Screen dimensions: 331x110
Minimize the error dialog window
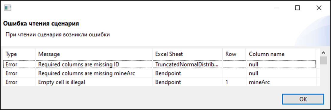click(276, 8)
